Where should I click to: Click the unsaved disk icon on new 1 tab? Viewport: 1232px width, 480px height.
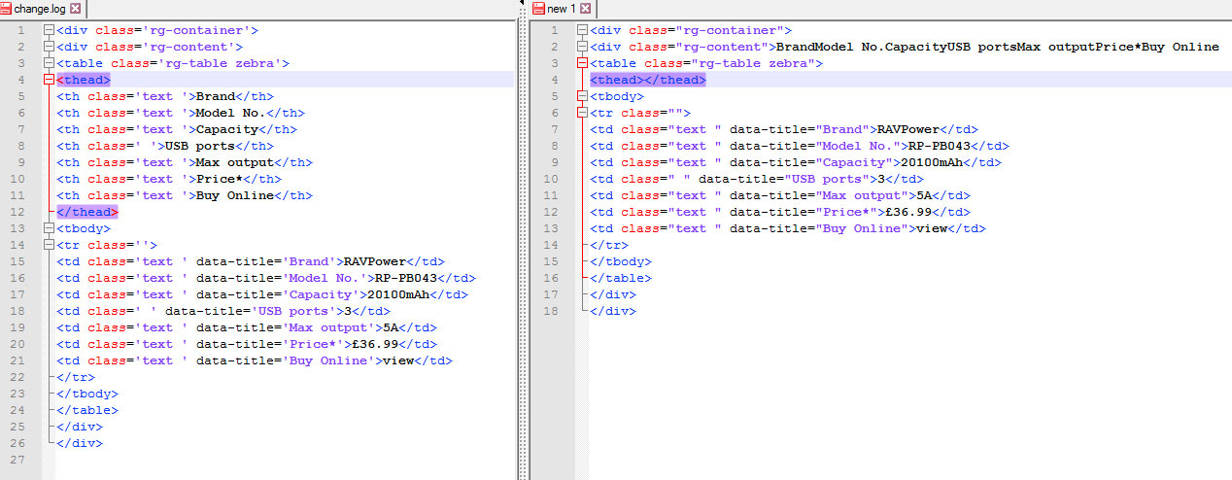(538, 9)
